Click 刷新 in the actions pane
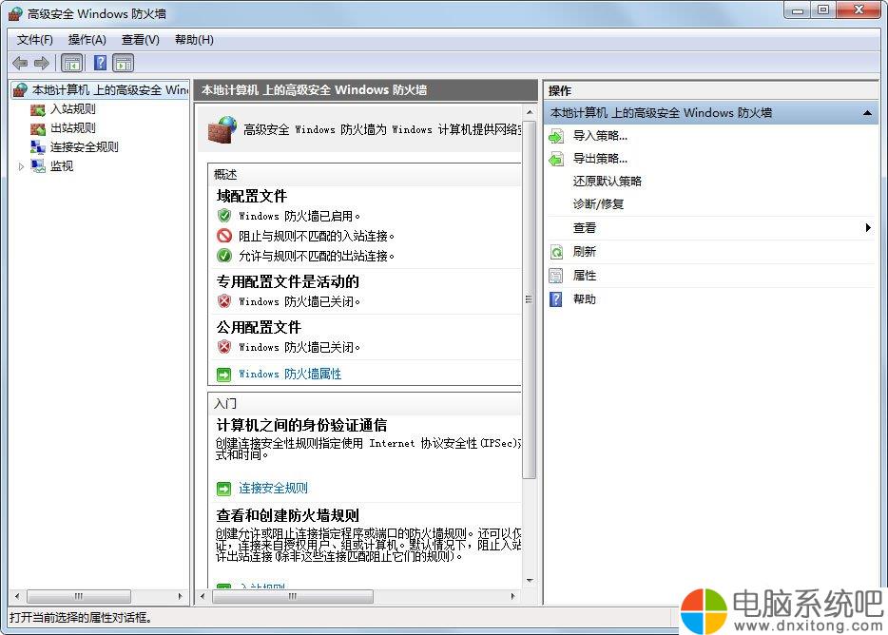The image size is (888, 635). (x=584, y=252)
